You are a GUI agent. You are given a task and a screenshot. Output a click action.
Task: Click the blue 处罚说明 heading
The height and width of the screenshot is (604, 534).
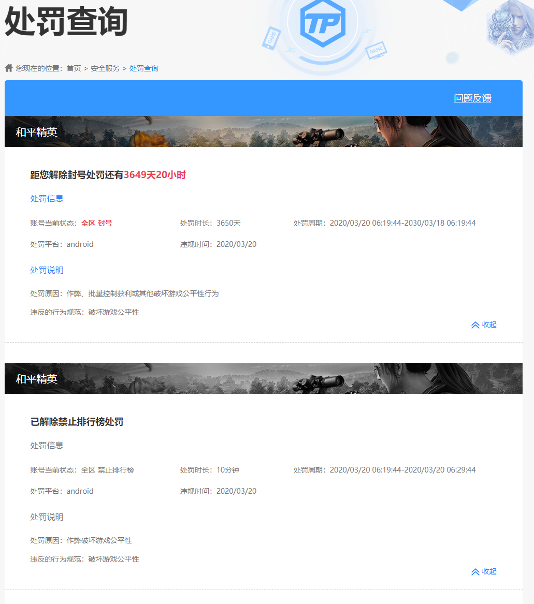click(x=47, y=270)
